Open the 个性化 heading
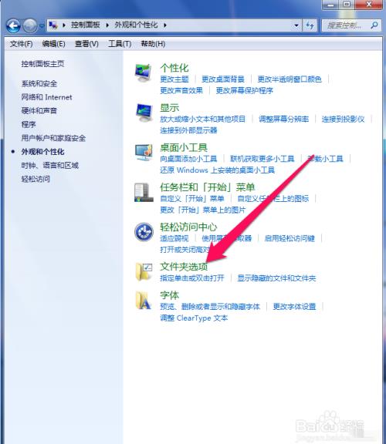386x444 pixels. pos(174,68)
